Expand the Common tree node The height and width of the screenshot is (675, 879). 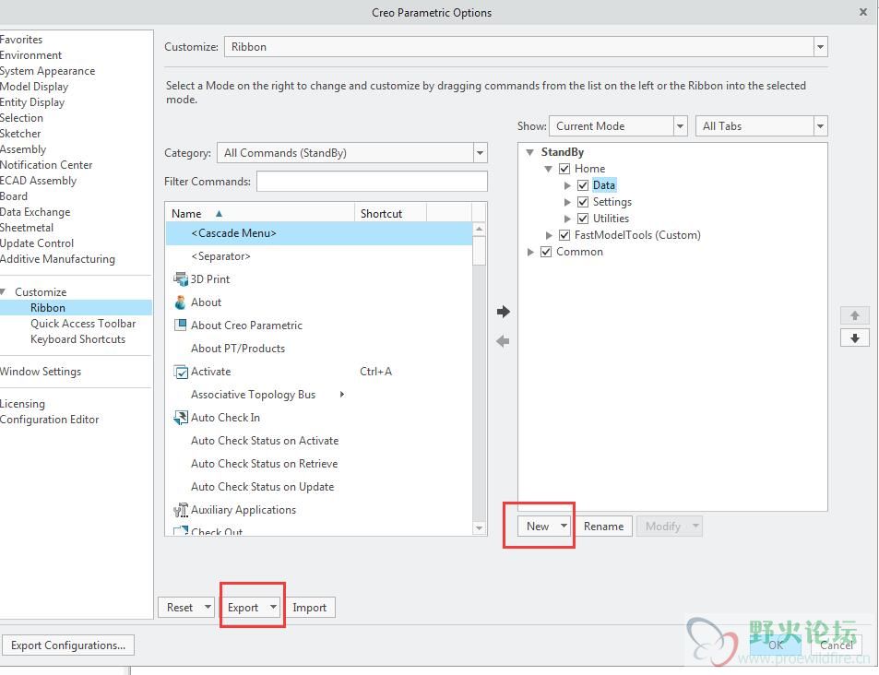[530, 252]
